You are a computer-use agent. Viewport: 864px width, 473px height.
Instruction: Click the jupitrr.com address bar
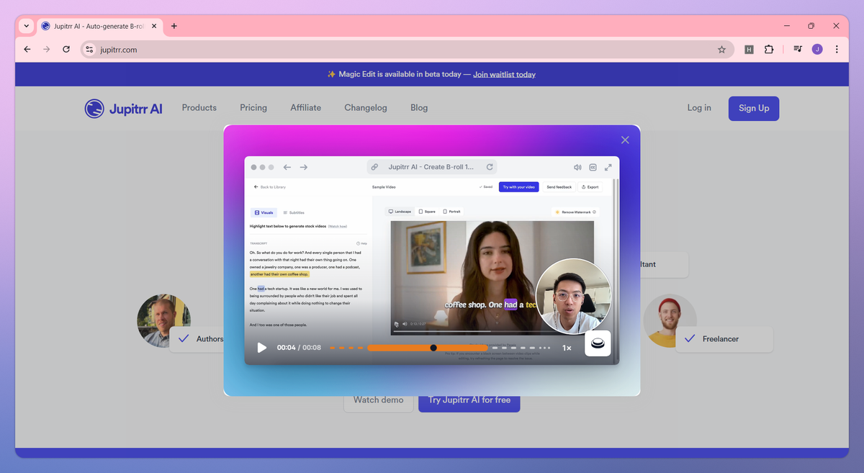pos(407,50)
